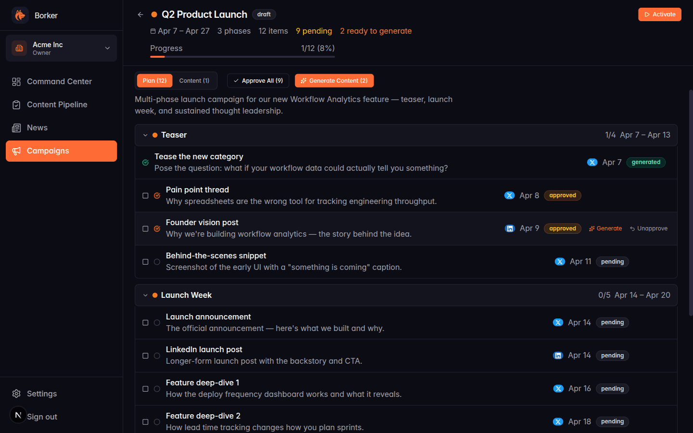
Task: Select the Command Center sidebar icon
Action: [x=15, y=81]
